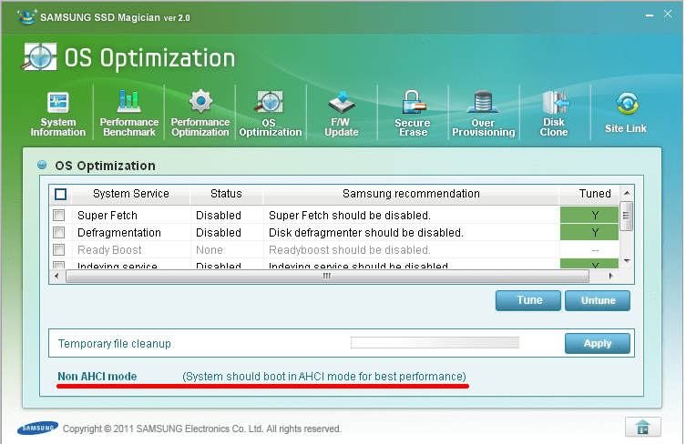Open Disk Clone tool
The image size is (686, 444).
(554, 114)
